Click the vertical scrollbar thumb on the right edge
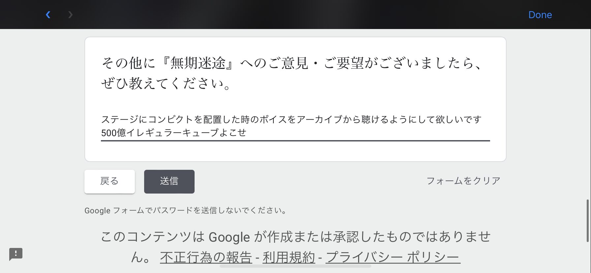Screen dimensions: 591x273 (587, 221)
